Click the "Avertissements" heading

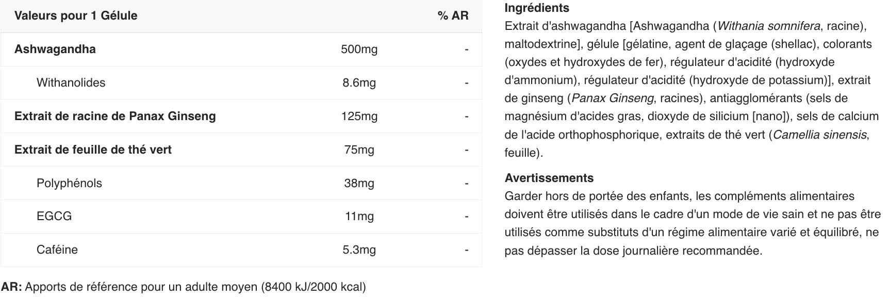point(549,178)
